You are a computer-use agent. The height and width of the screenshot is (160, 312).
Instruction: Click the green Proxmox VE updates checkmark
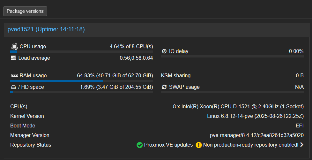click(139, 145)
